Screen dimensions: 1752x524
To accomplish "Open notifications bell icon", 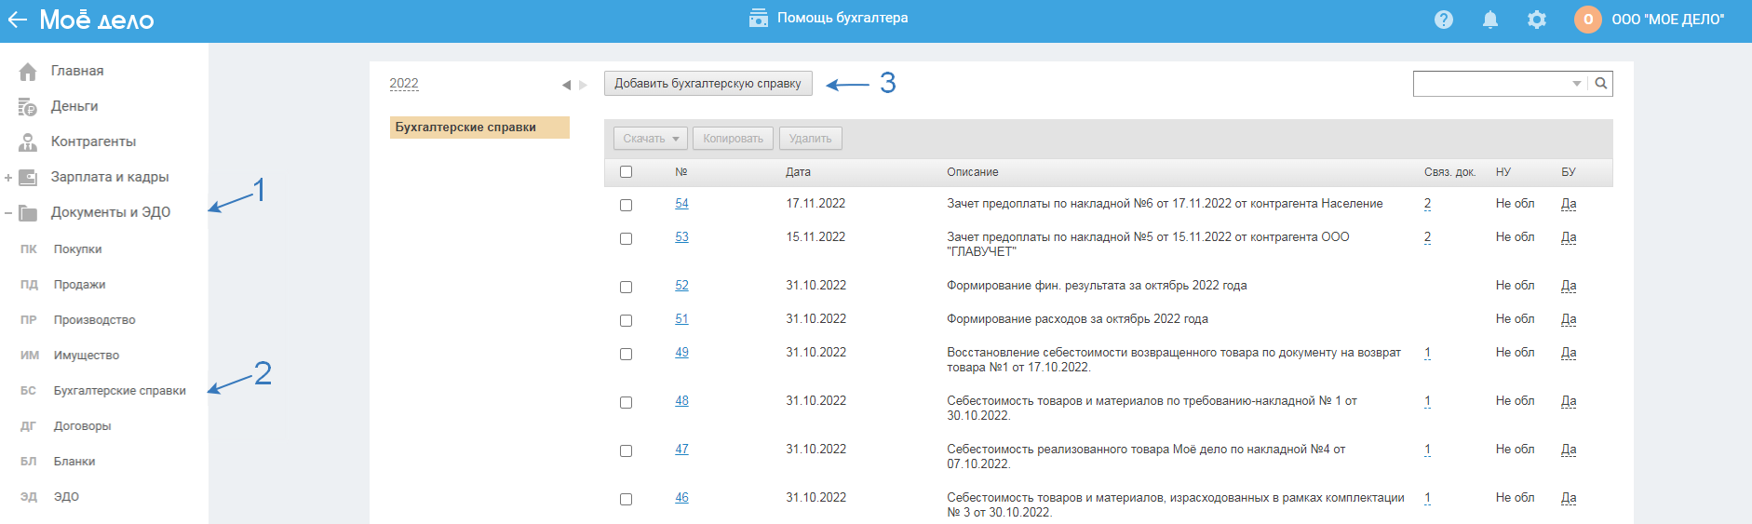I will pyautogui.click(x=1490, y=20).
